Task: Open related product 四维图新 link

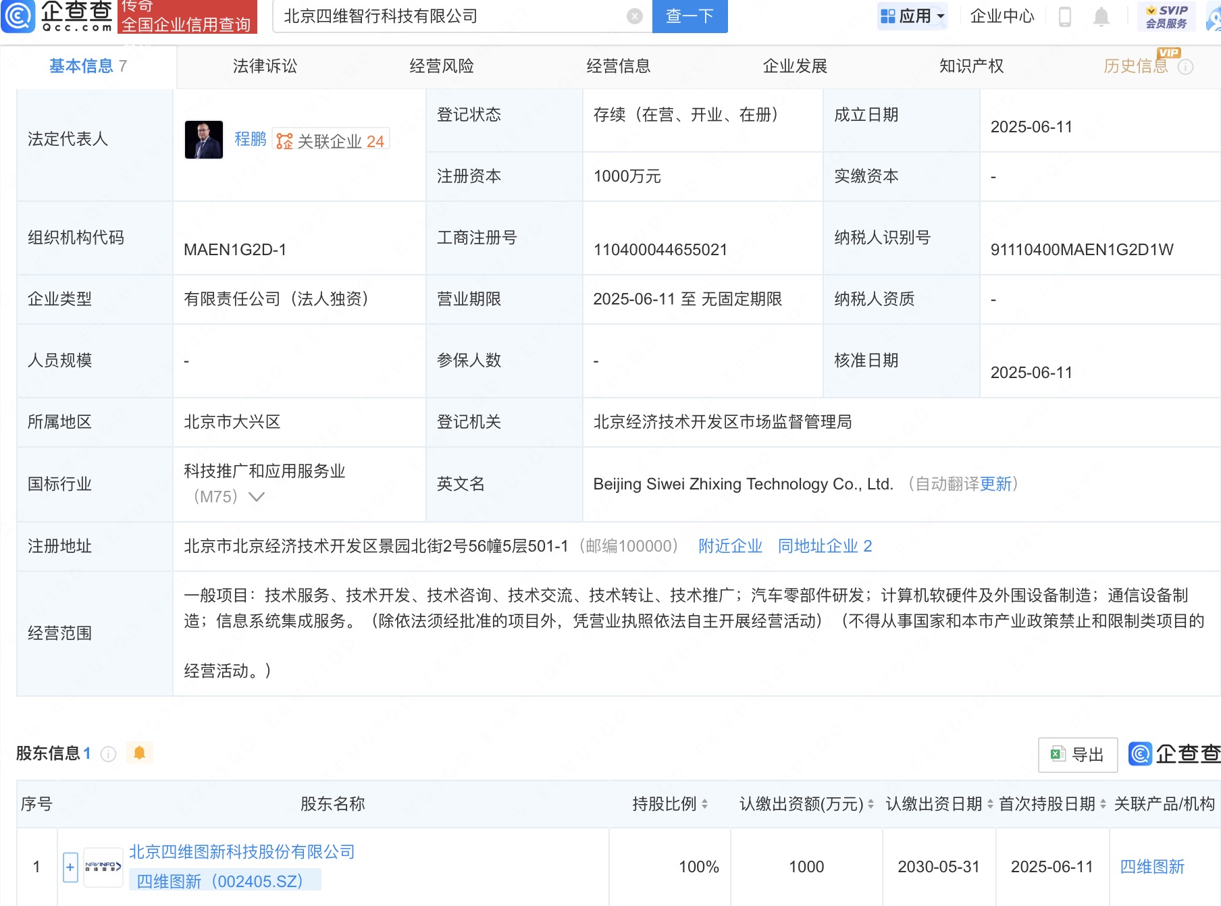Action: point(1152,867)
